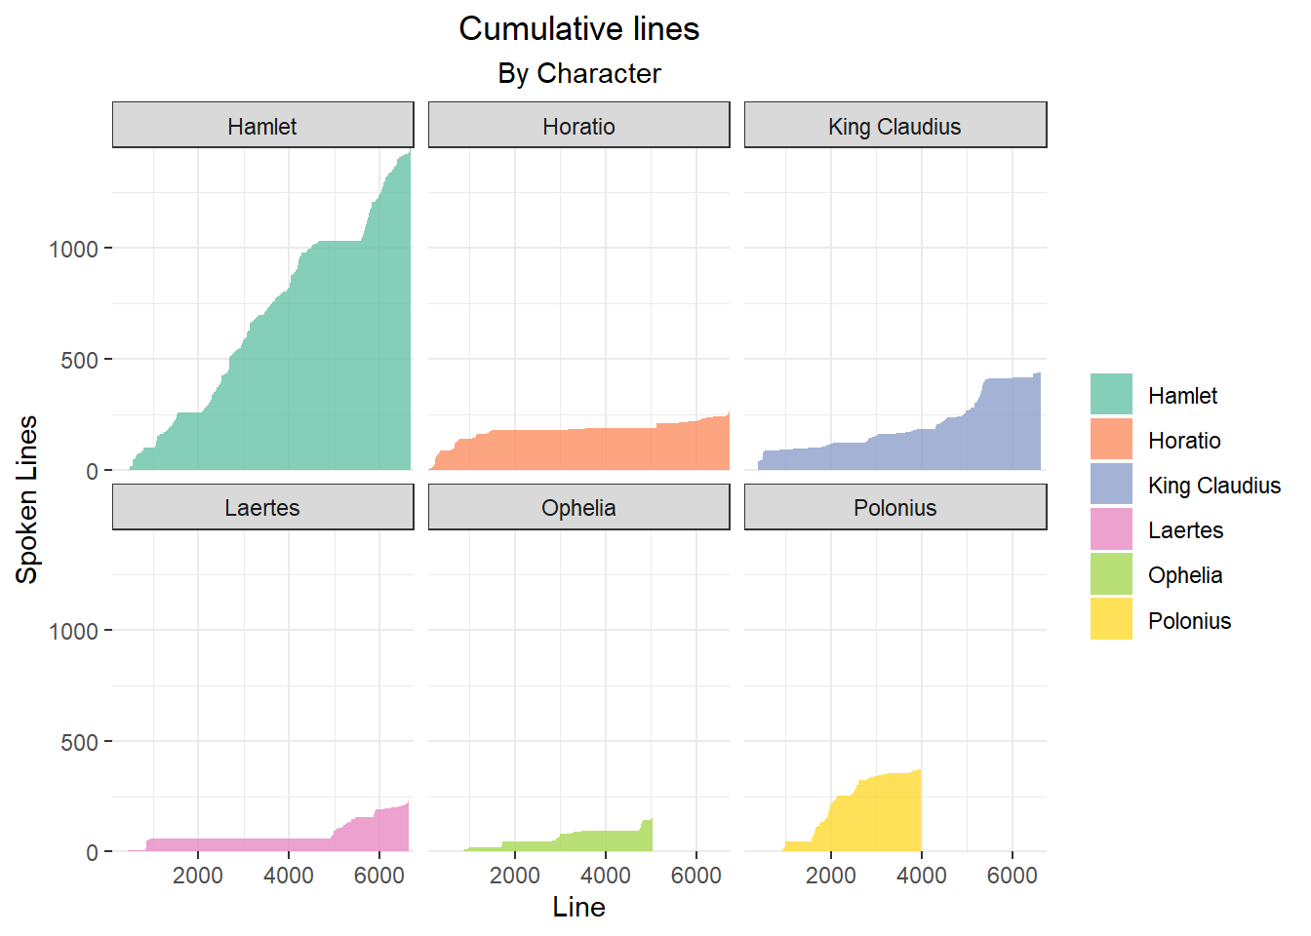
Task: Select the Polonius facet panel header
Action: pos(894,508)
